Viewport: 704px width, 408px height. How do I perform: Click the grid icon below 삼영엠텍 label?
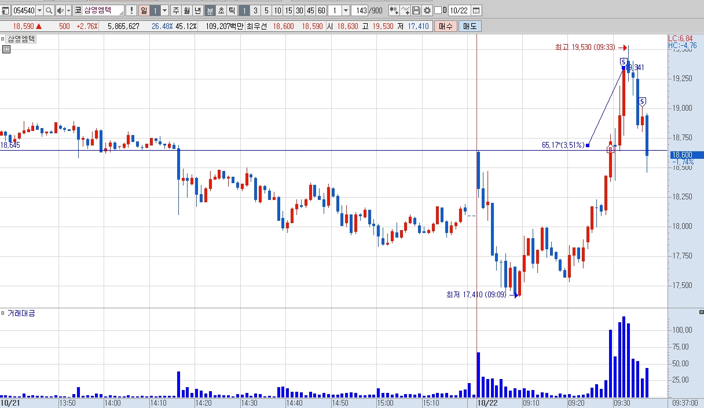point(6,49)
